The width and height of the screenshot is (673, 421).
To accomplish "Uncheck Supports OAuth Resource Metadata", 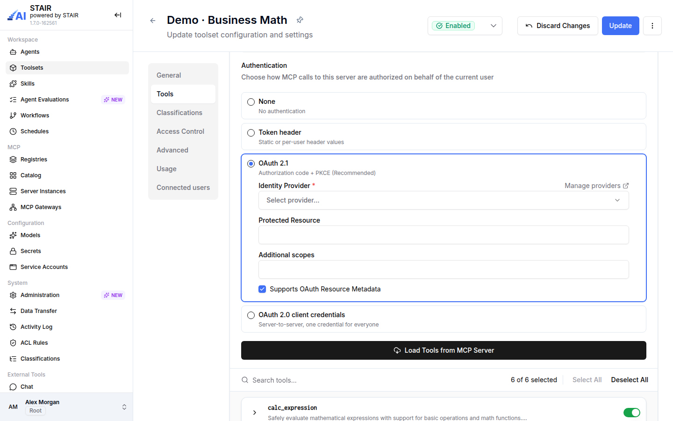I will point(262,289).
